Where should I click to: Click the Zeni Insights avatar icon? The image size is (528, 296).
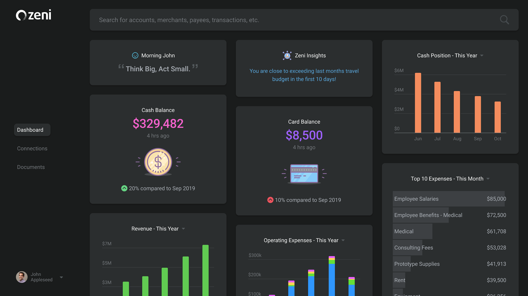tap(287, 56)
